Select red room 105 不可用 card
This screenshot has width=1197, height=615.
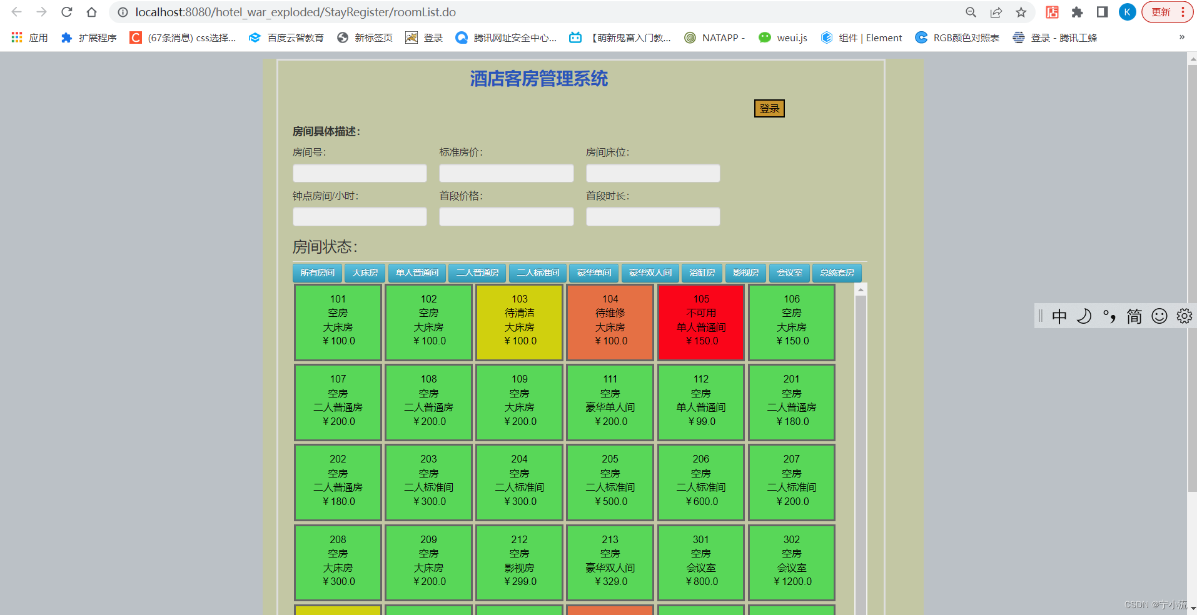pyautogui.click(x=701, y=322)
